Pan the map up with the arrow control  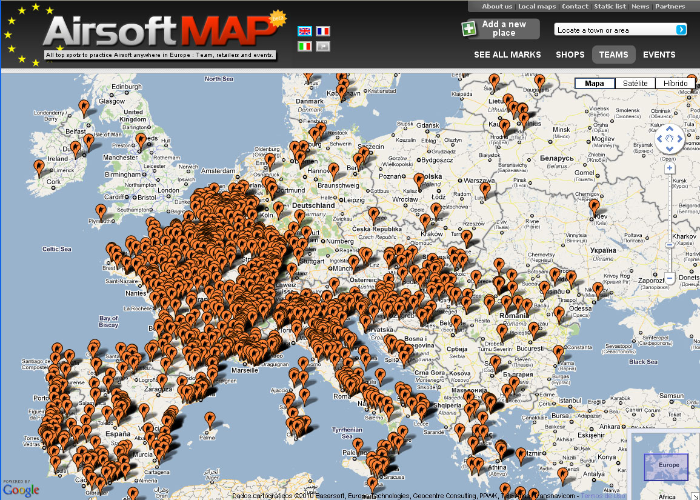(669, 129)
